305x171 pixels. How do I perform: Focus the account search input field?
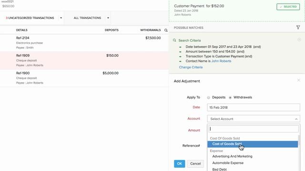coord(254,129)
